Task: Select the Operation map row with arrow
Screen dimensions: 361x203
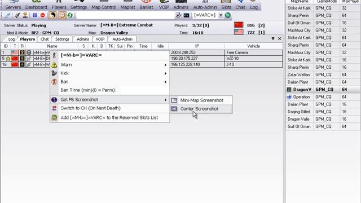Action: (323, 97)
